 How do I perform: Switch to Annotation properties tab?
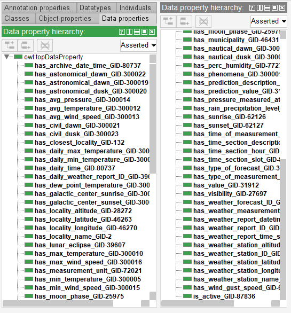[x=39, y=8]
